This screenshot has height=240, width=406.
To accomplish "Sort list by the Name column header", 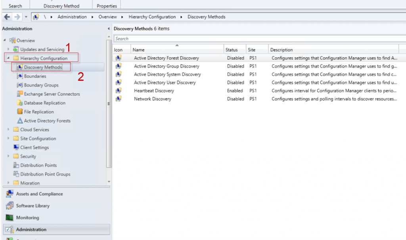I will coord(177,49).
